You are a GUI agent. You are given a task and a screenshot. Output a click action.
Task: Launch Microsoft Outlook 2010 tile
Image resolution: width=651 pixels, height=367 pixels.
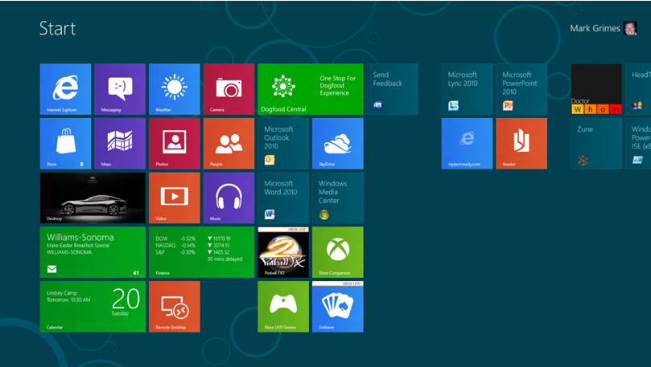283,143
